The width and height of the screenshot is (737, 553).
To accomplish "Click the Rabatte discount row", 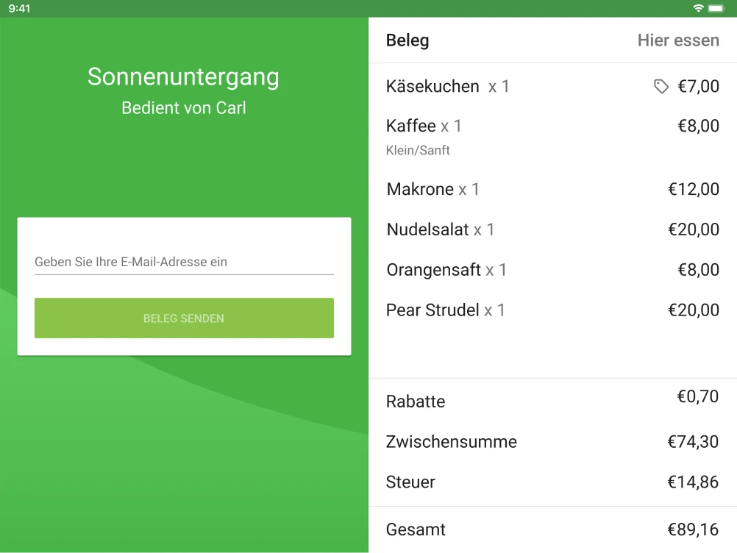I will pos(416,402).
